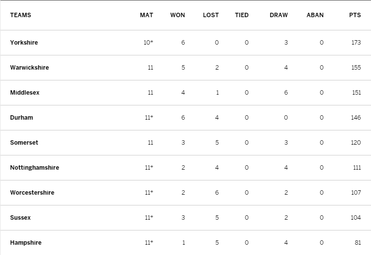Image resolution: width=371 pixels, height=255 pixels.
Task: Click the Yorkshire team name
Action: [x=24, y=43]
